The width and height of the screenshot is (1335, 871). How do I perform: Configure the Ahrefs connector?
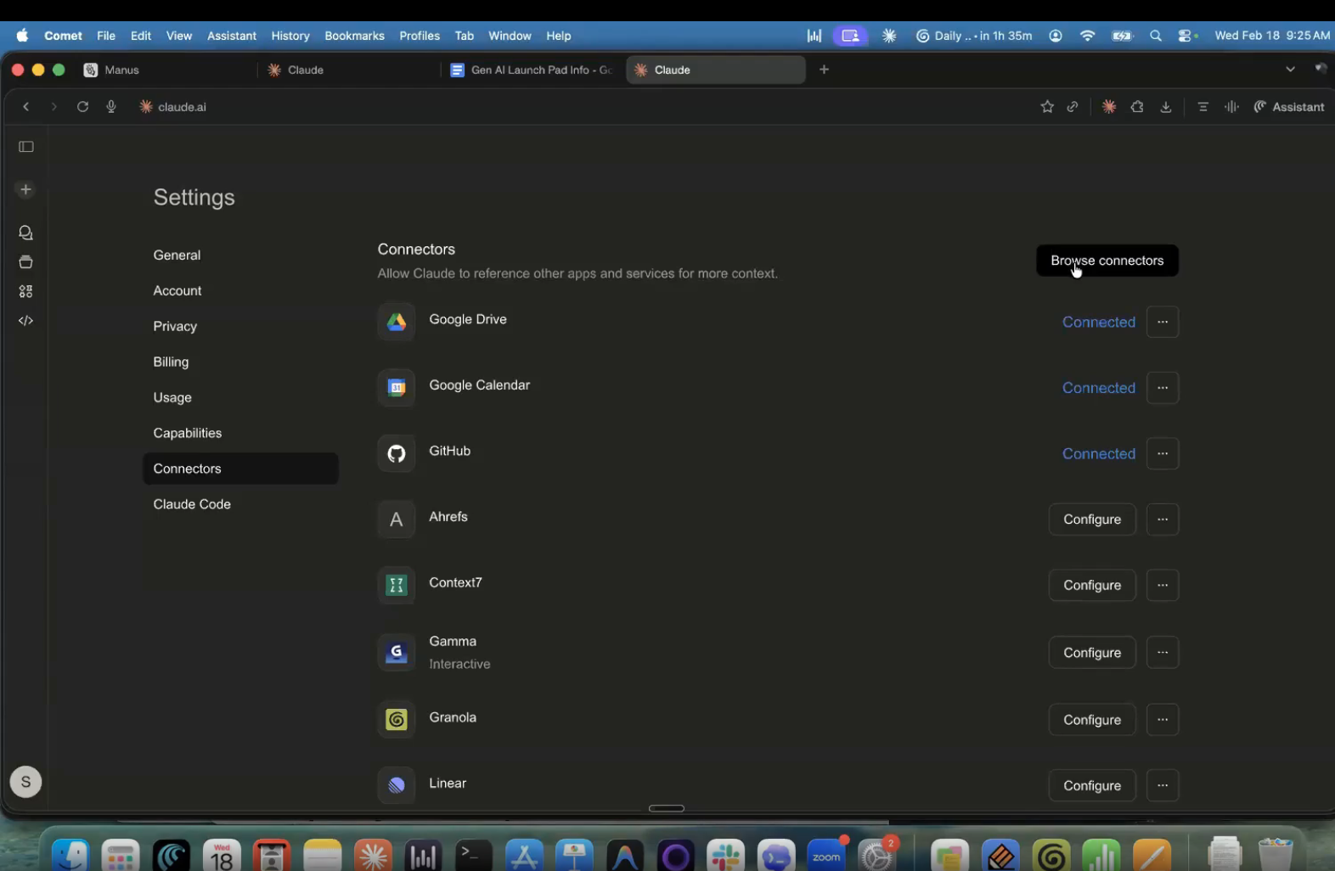[x=1092, y=520]
